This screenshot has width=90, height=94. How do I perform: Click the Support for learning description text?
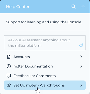44,22
